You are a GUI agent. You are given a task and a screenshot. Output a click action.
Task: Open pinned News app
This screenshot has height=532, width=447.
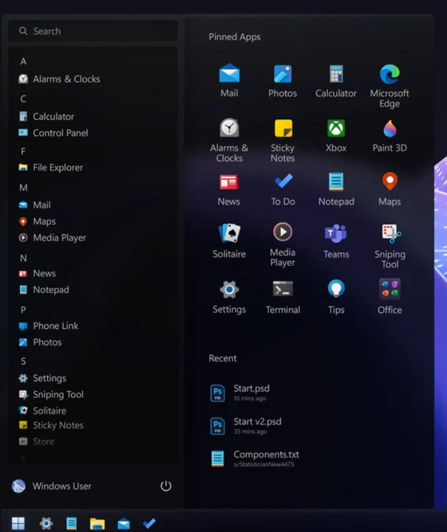tap(229, 189)
